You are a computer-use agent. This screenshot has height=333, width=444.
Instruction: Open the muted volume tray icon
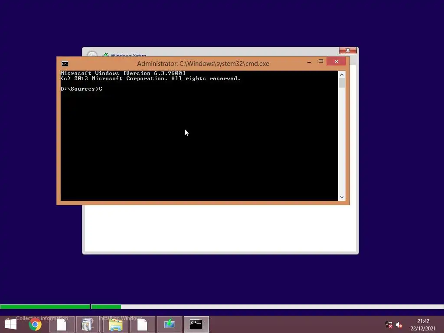(x=399, y=325)
